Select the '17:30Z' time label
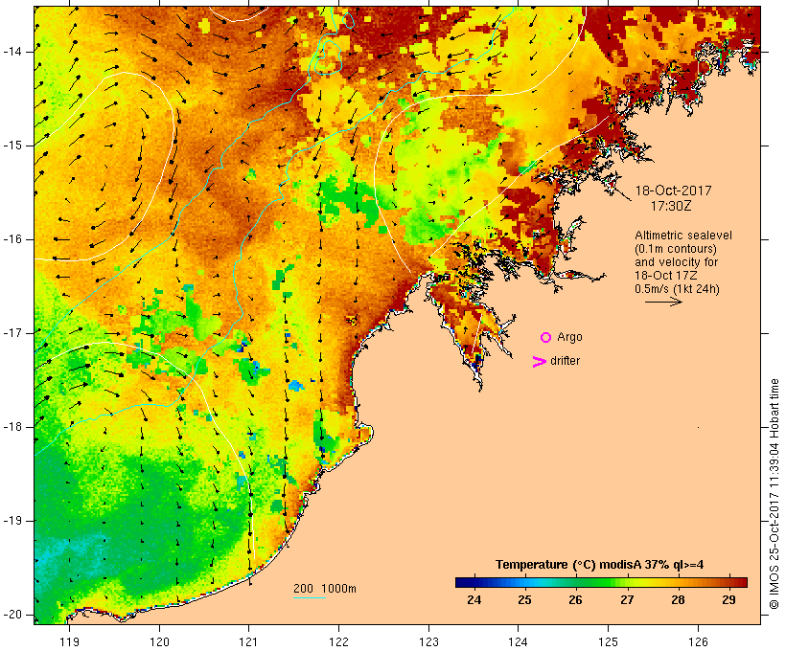This screenshot has height=651, width=786. coord(671,206)
